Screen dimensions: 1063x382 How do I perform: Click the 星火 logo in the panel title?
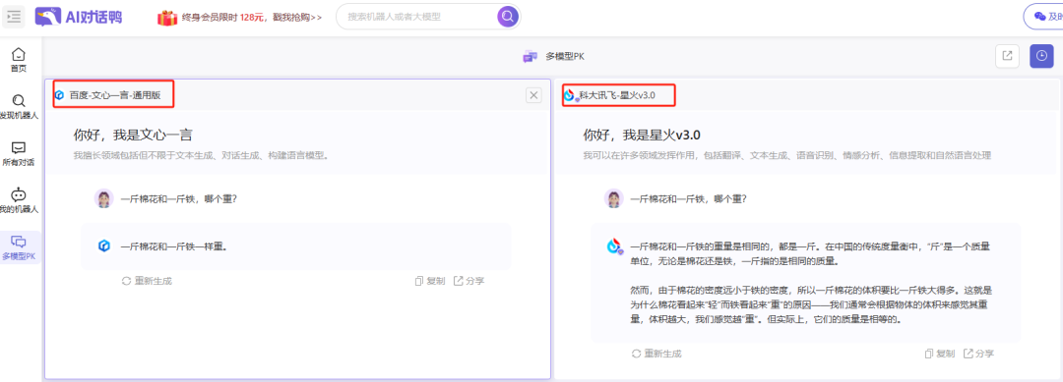point(570,96)
